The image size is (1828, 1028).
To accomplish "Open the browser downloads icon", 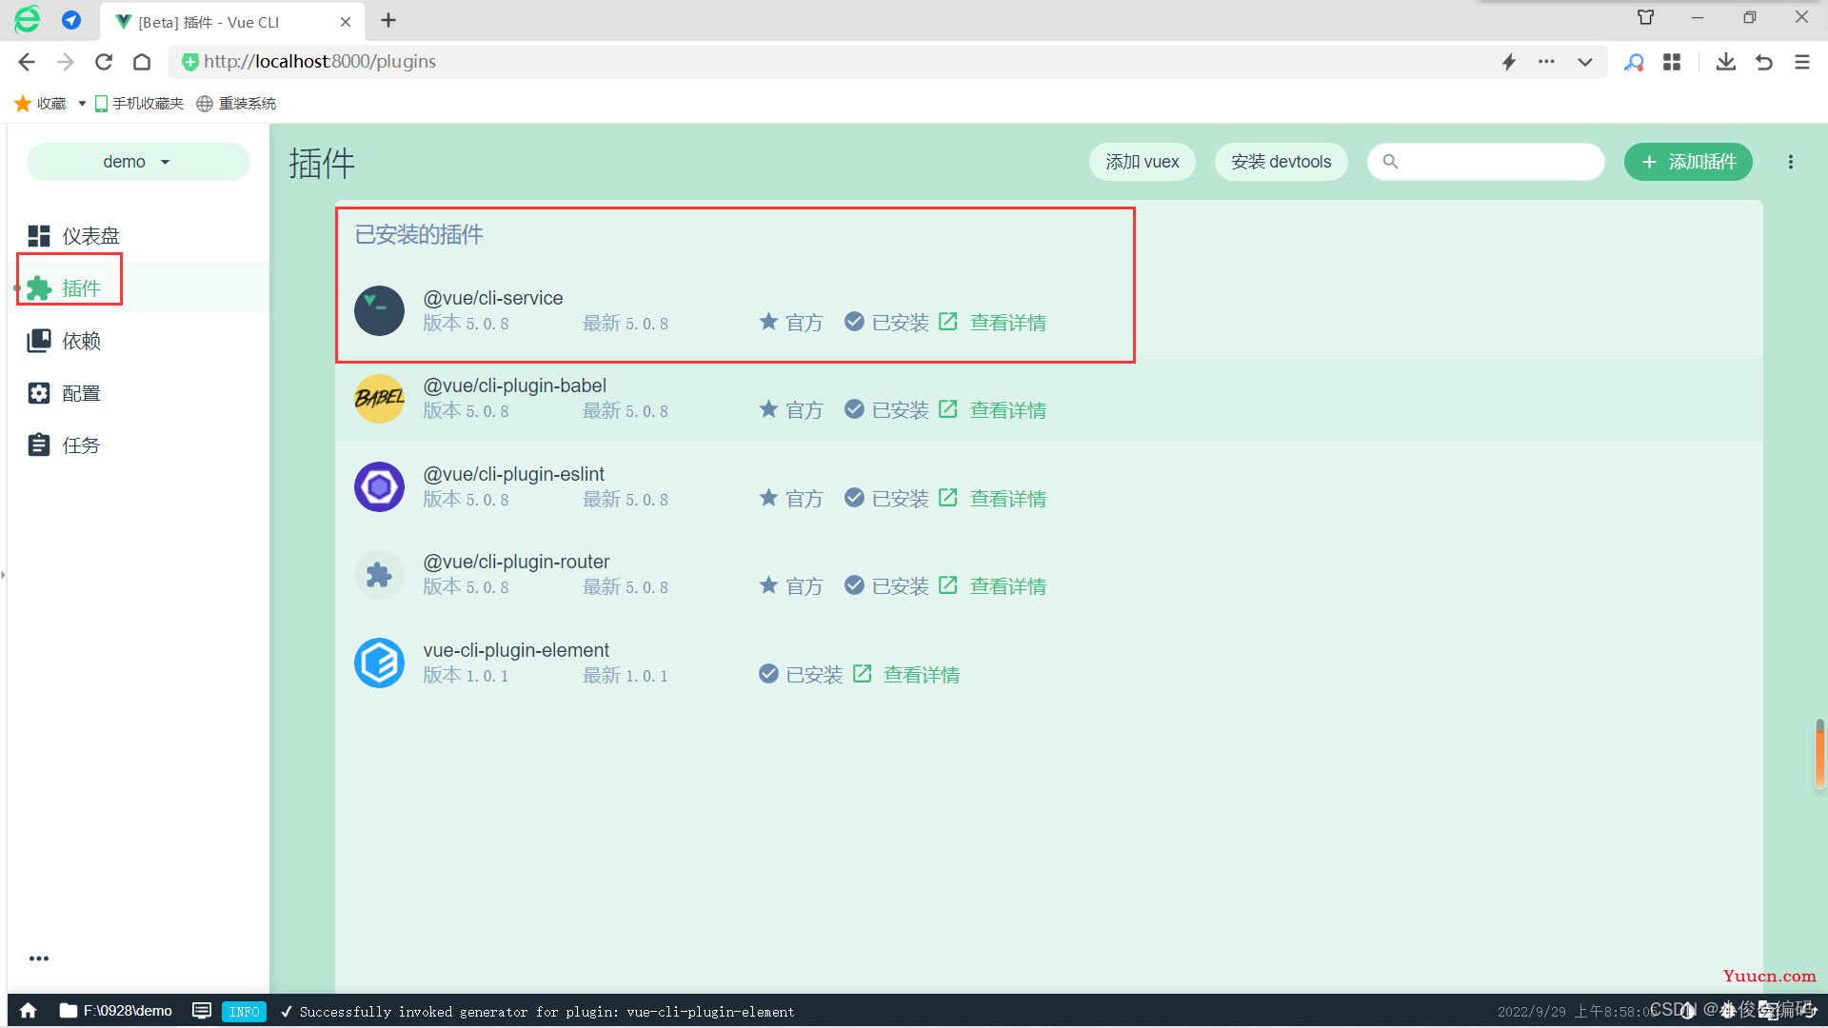I will point(1726,62).
